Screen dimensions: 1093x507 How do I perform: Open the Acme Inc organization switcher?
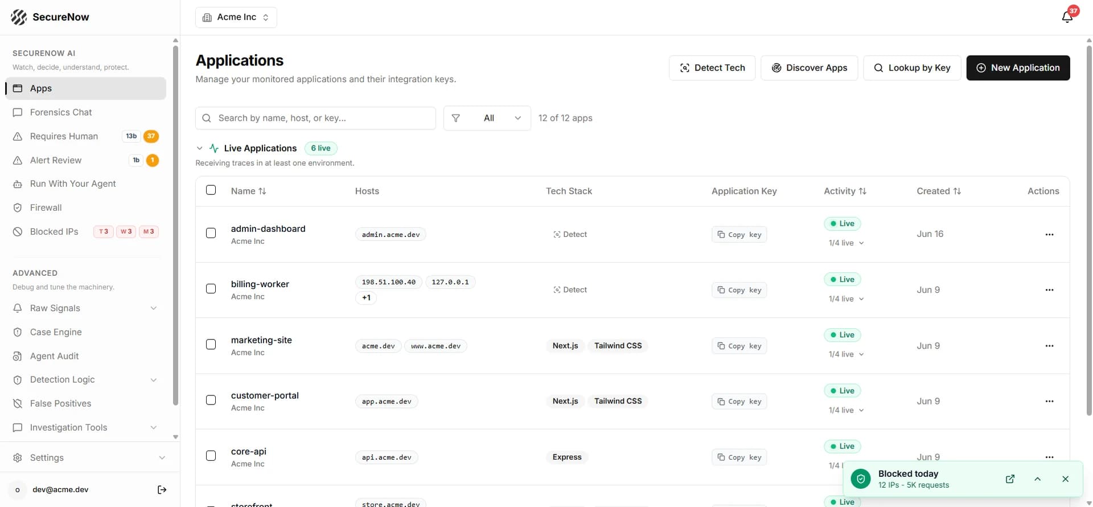pos(236,17)
